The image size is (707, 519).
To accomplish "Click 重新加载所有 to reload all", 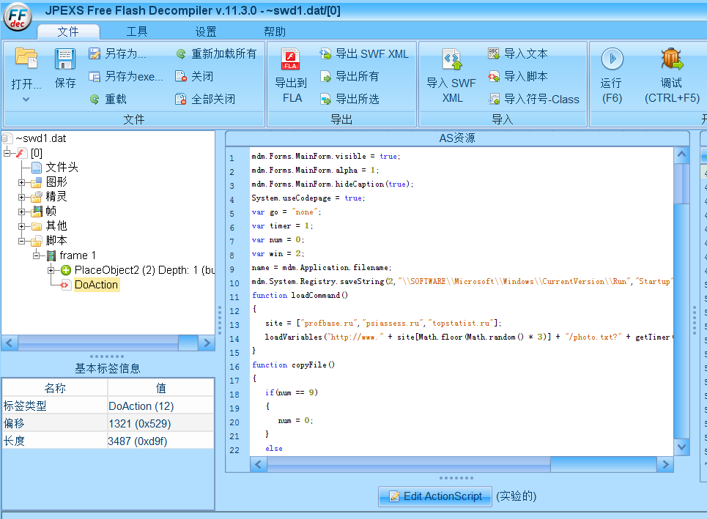I will click(x=216, y=53).
